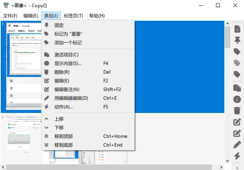Viewport: 244px width, 170px height.
Task: Click the up chevron icon beside 上移
Action: point(47,119)
